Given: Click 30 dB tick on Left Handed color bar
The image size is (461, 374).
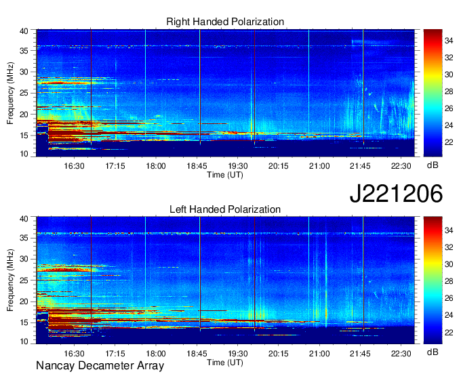Looking at the screenshot, I should pyautogui.click(x=449, y=264).
